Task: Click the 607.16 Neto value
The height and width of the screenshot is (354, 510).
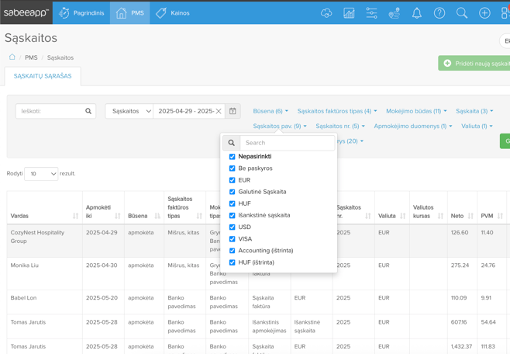Action: click(459, 322)
